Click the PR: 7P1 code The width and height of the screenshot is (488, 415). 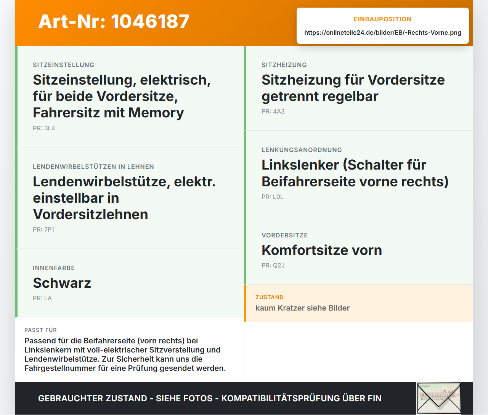click(43, 229)
